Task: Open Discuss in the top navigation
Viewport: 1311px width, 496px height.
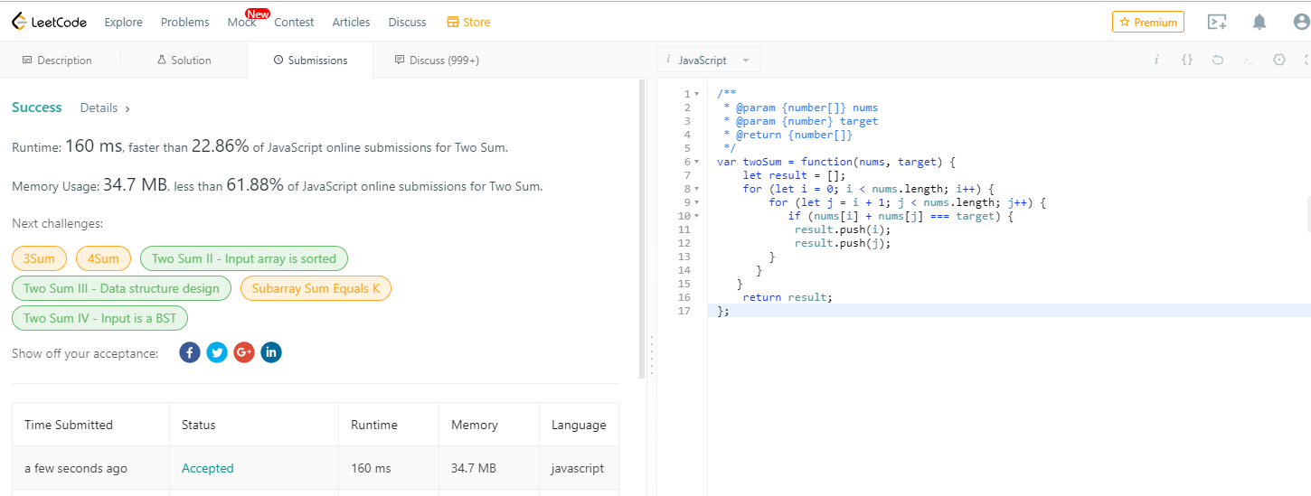Action: coord(407,22)
